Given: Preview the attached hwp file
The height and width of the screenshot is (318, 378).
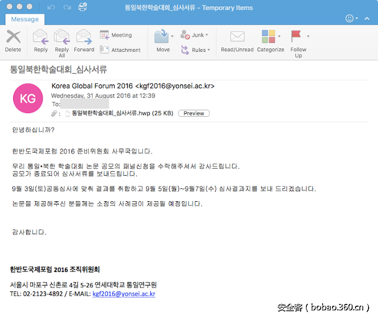Looking at the screenshot, I should click(x=194, y=113).
